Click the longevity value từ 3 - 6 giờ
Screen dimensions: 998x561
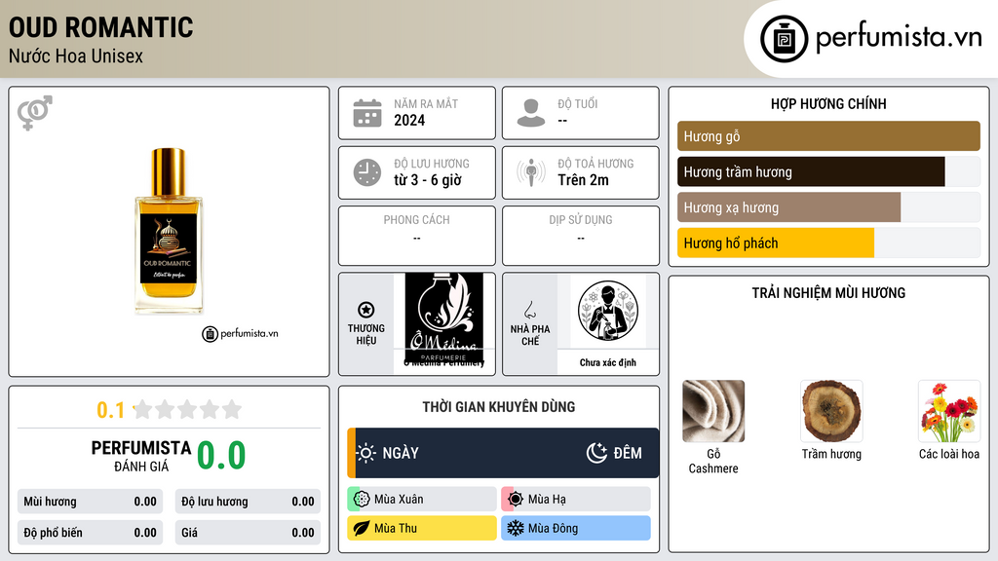click(428, 180)
